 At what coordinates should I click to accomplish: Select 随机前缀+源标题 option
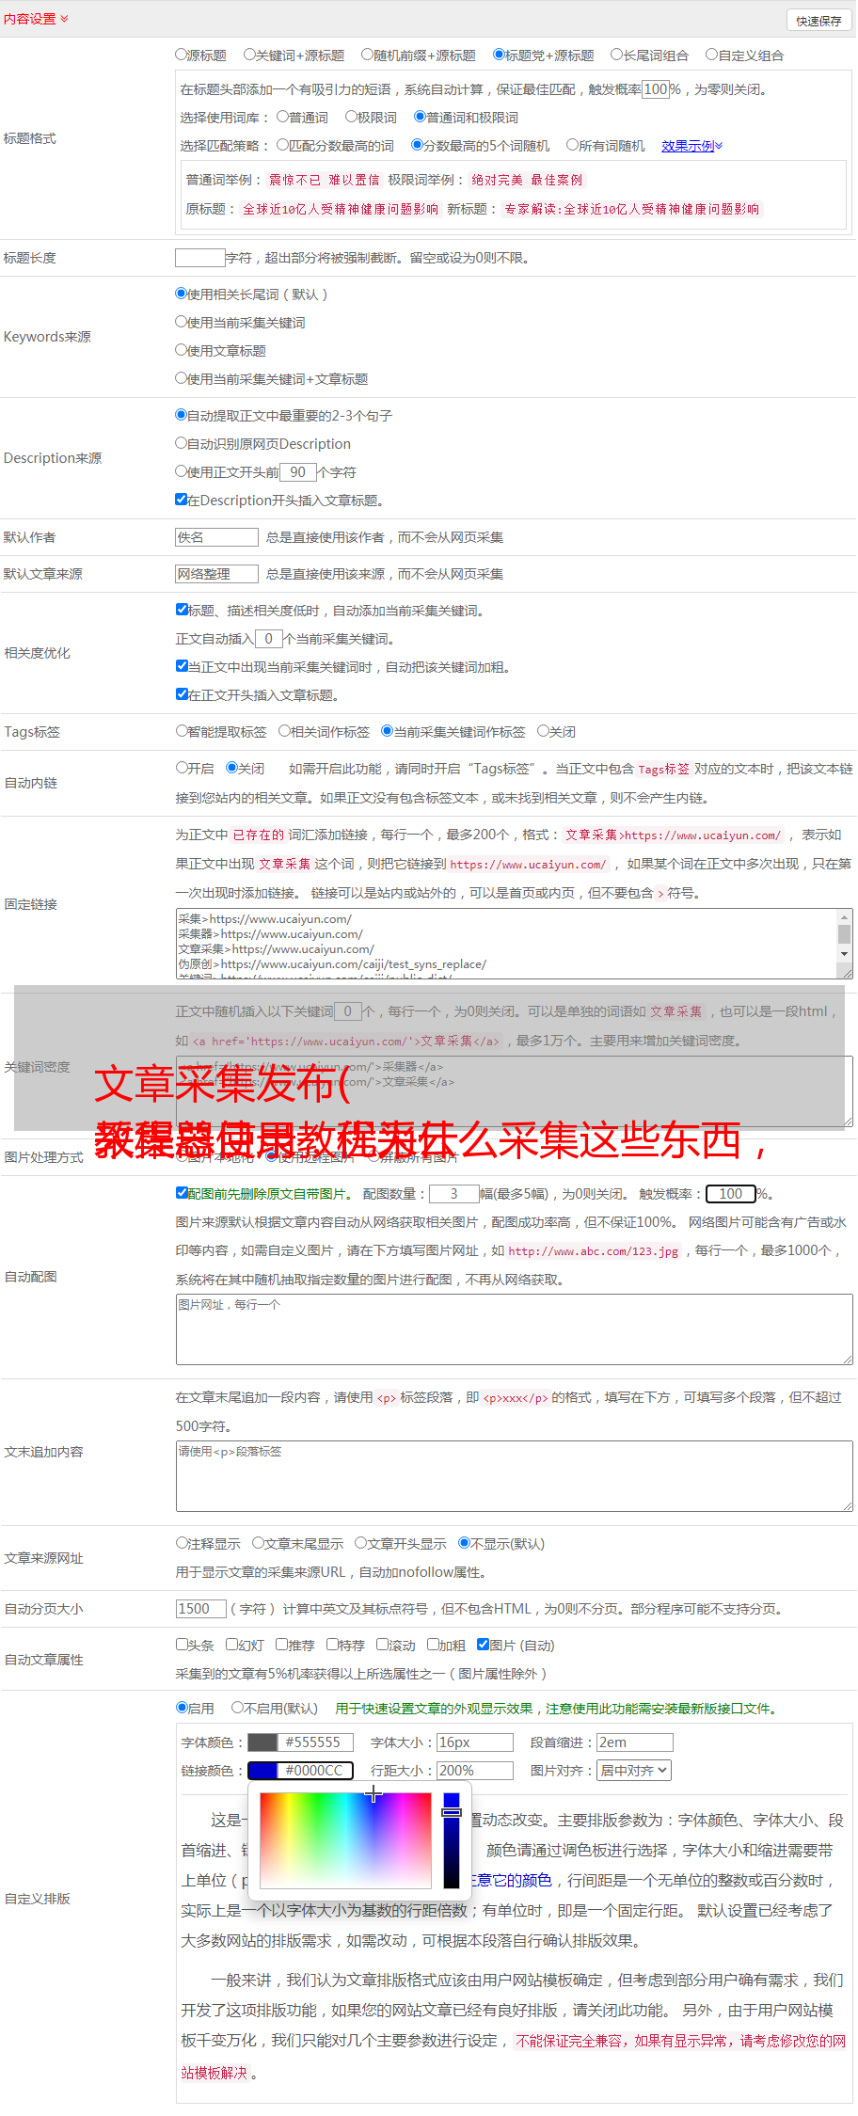(368, 55)
